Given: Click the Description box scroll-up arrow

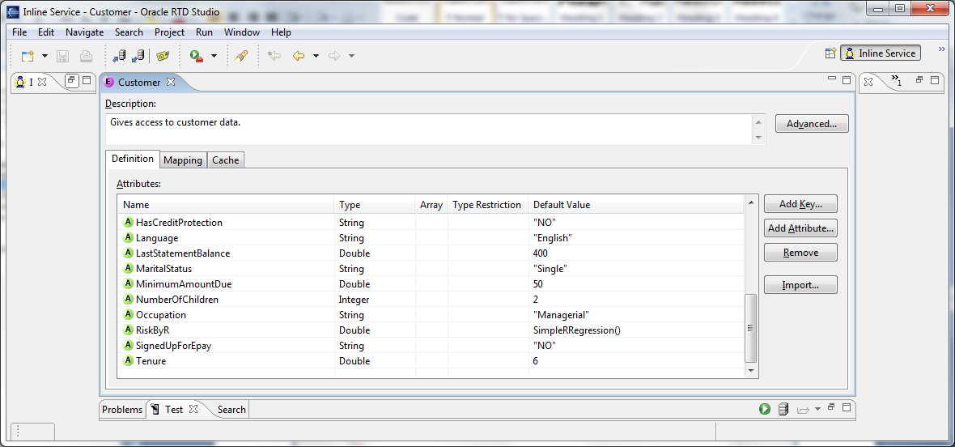Looking at the screenshot, I should click(758, 122).
